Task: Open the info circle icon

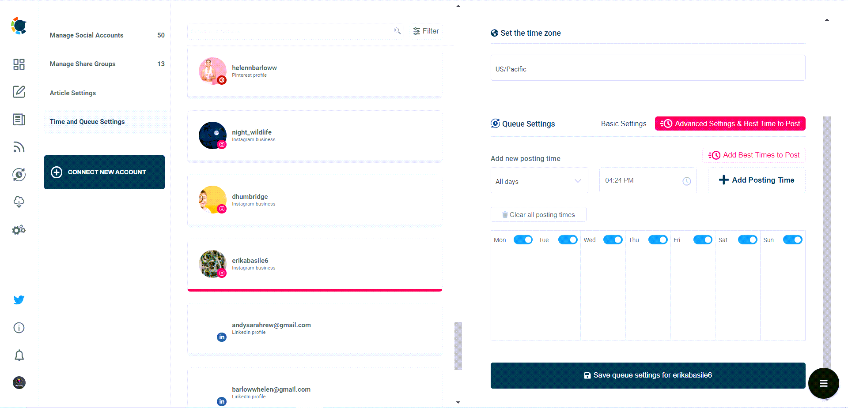Action: coord(19,328)
